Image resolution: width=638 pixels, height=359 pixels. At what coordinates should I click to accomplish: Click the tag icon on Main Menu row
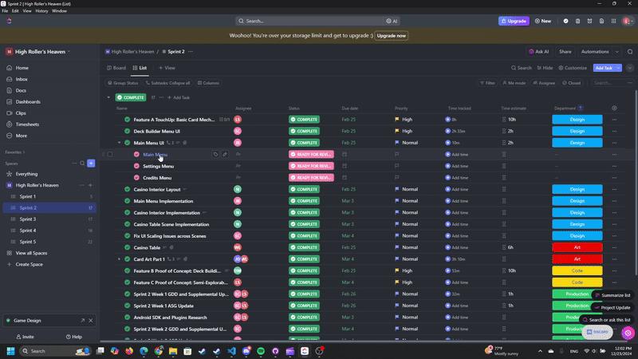pyautogui.click(x=215, y=154)
